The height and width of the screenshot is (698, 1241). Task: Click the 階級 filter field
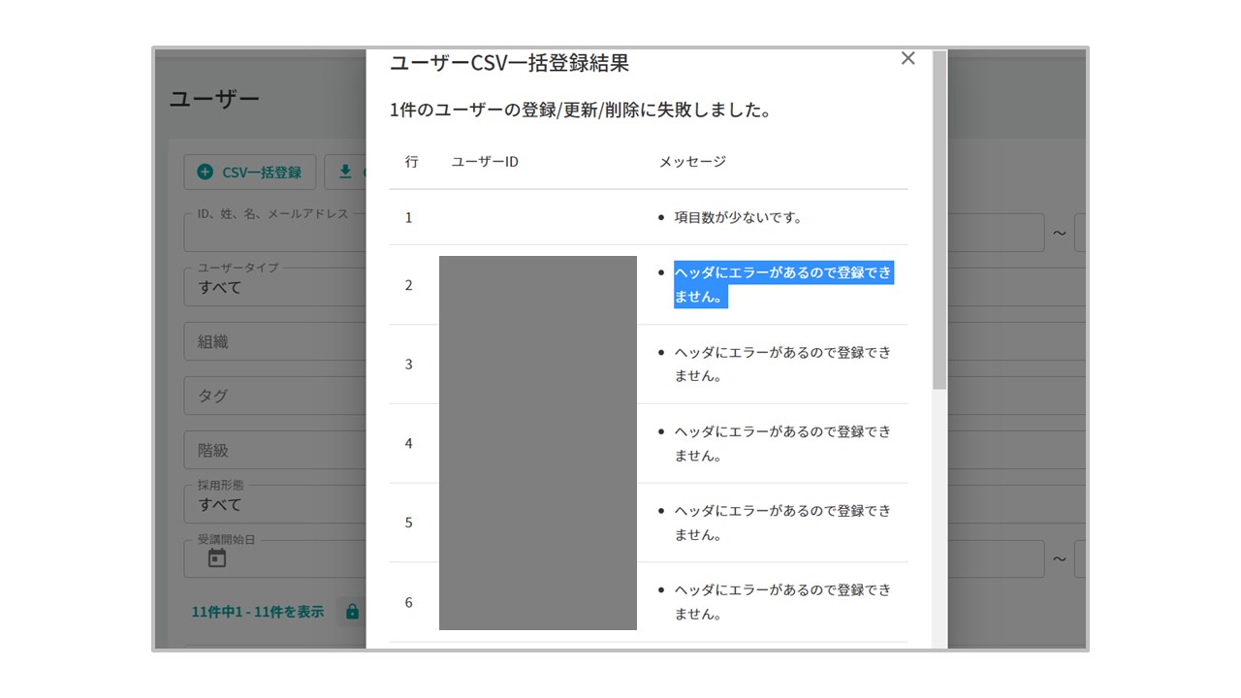(274, 450)
